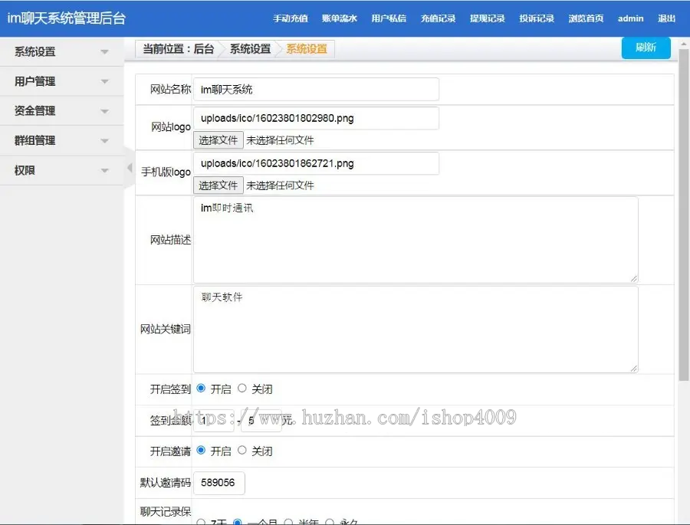
Task: Click the blue 刷新 refresh button
Action: 646,48
